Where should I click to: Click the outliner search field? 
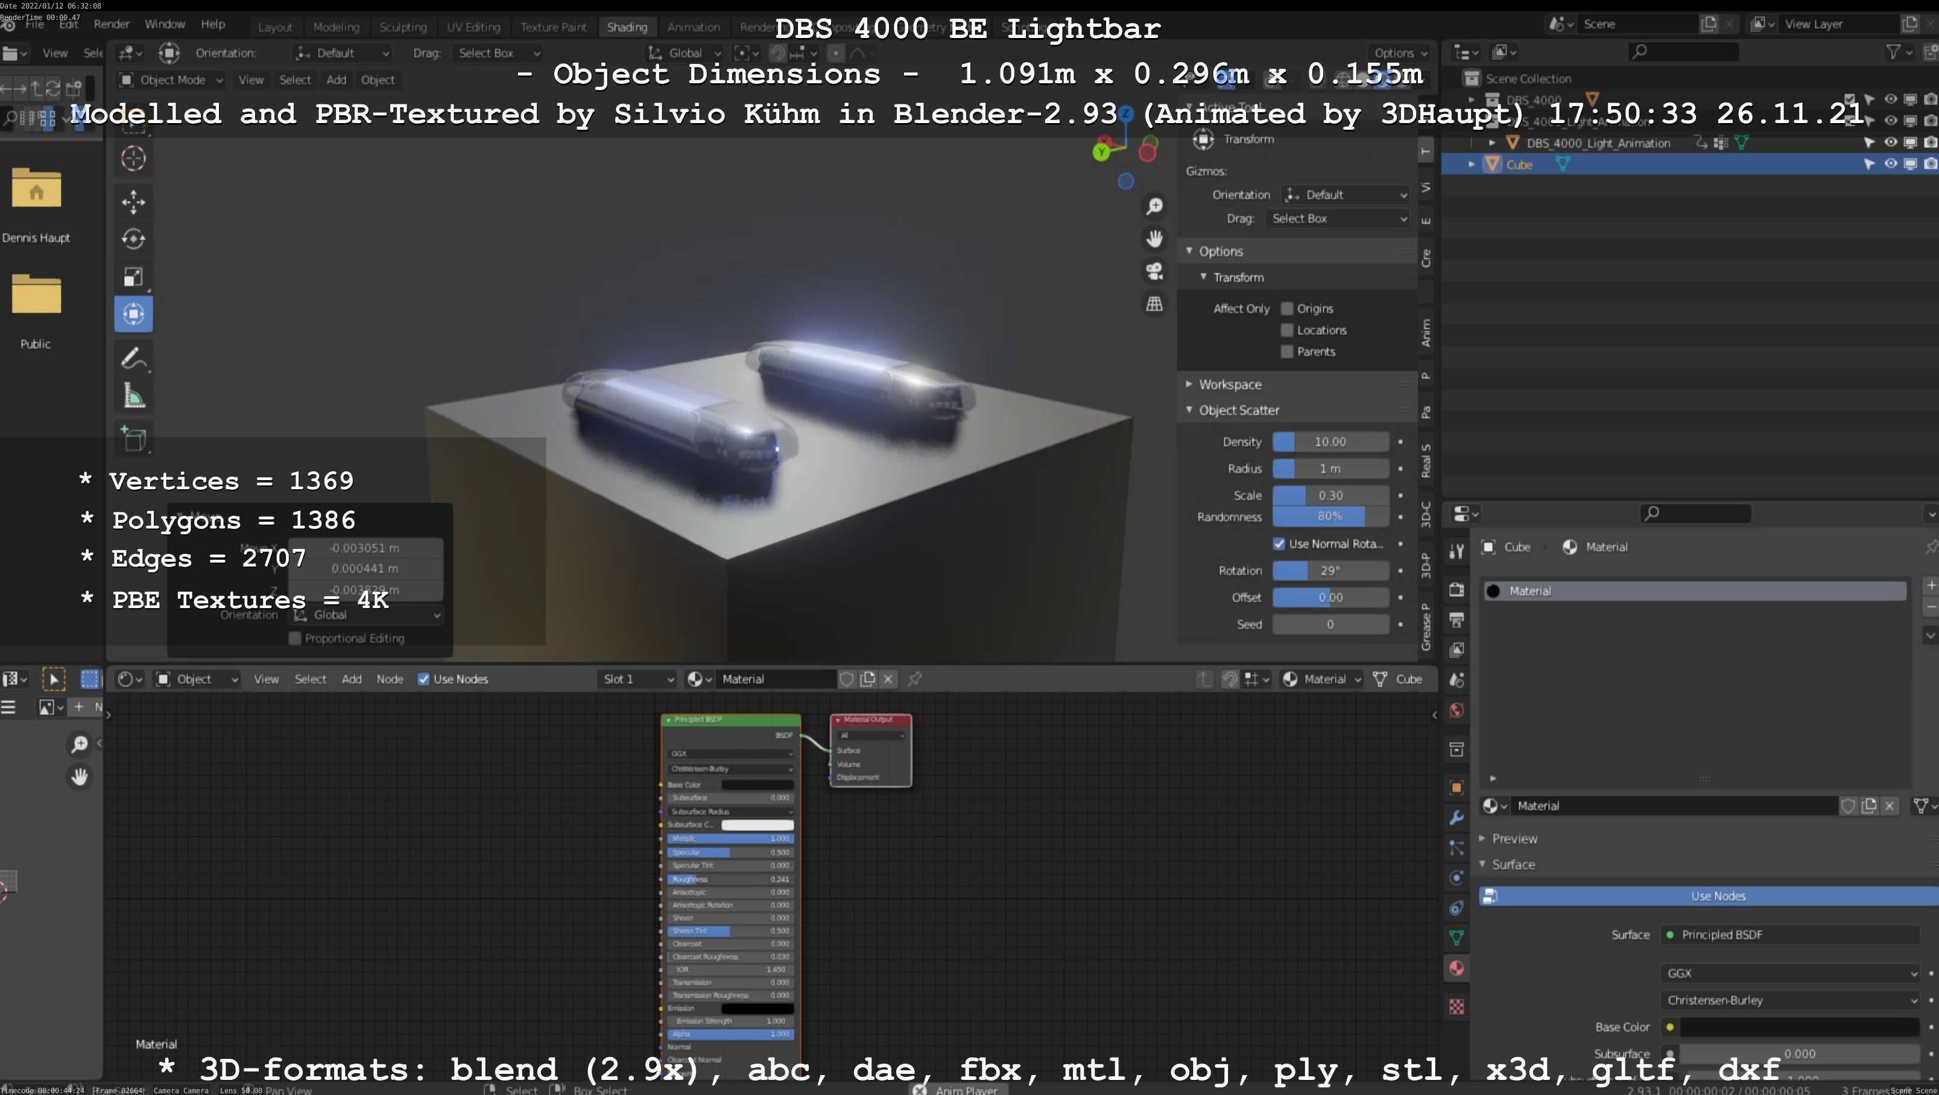1683,51
